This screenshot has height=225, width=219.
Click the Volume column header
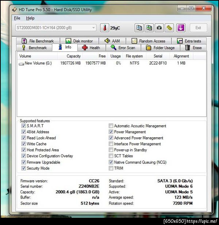tap(37, 56)
